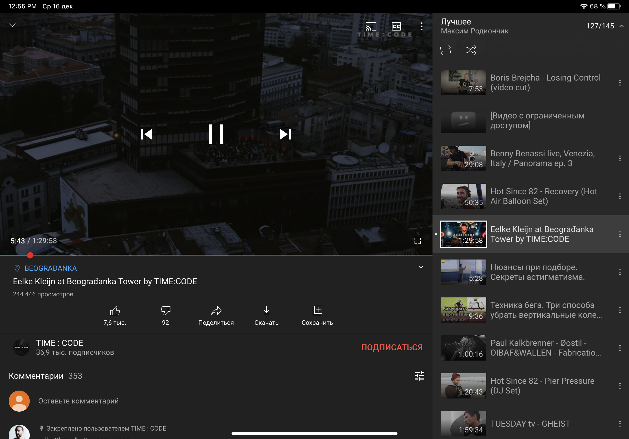Open the video player three-dot menu
Screen dimensions: 629x439
(421, 27)
